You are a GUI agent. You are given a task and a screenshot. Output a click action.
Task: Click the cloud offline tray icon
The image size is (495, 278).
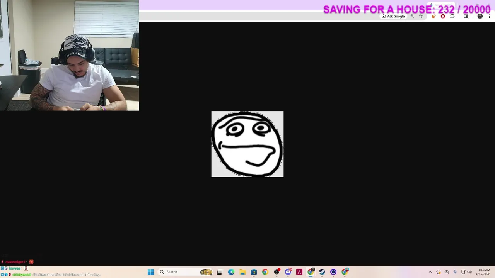447,272
